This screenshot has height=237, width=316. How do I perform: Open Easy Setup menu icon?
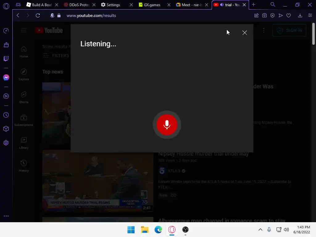pos(310,15)
